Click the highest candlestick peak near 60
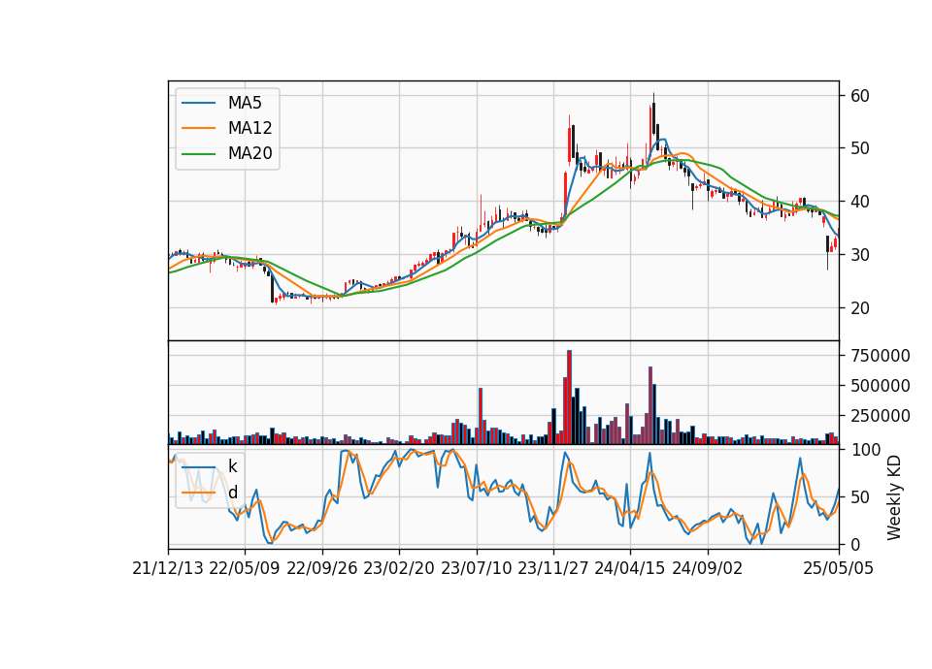The width and height of the screenshot is (932, 669). tap(653, 116)
